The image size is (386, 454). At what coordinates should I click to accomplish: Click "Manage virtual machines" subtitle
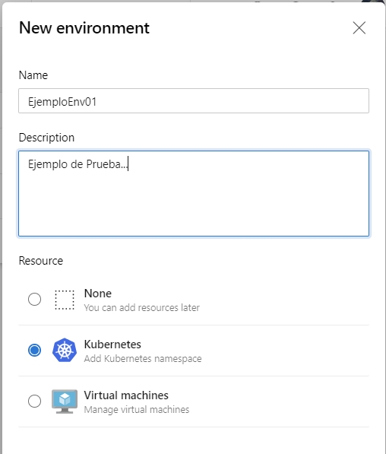coord(137,409)
